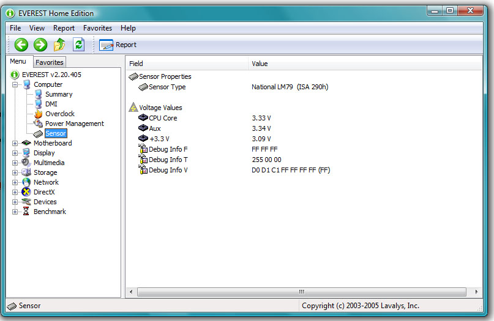Image resolution: width=494 pixels, height=321 pixels.
Task: Expand the Devices tree node
Action: (x=15, y=202)
